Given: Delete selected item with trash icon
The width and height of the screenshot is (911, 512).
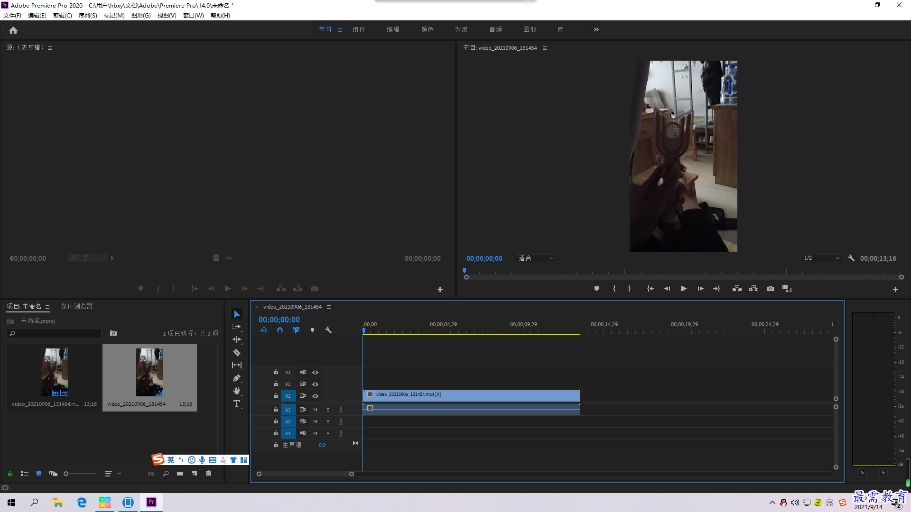Looking at the screenshot, I should click(x=208, y=473).
